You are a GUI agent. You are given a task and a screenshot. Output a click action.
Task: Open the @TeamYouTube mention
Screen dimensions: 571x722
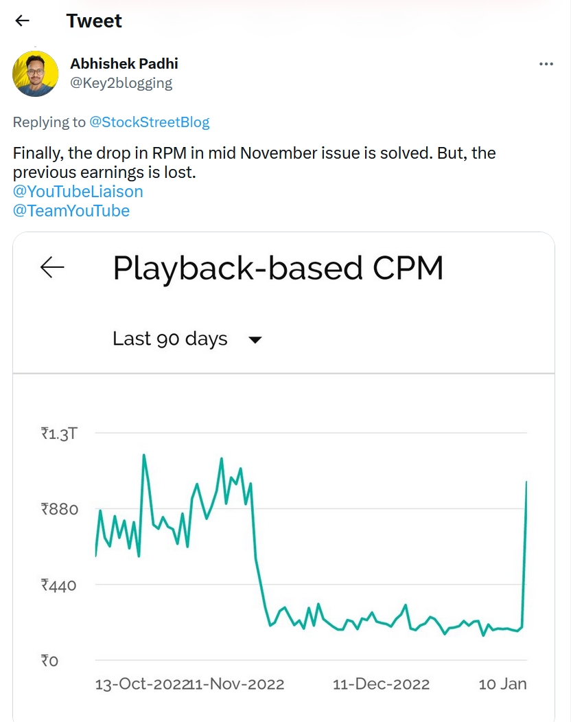tap(71, 211)
